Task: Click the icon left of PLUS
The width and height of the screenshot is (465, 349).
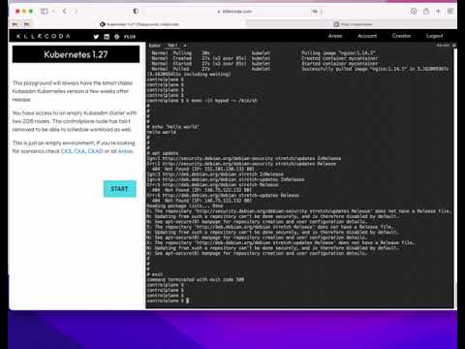Action: pyautogui.click(x=117, y=37)
